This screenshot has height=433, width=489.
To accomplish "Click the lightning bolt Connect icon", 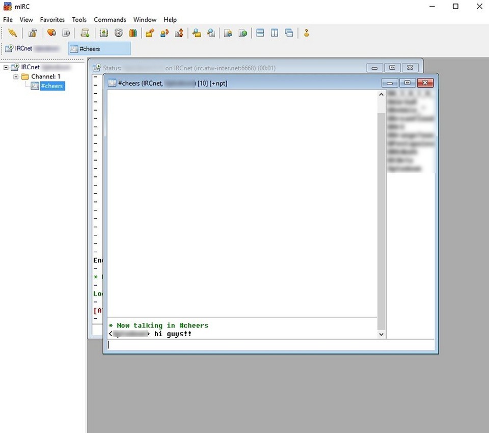I will (x=12, y=33).
